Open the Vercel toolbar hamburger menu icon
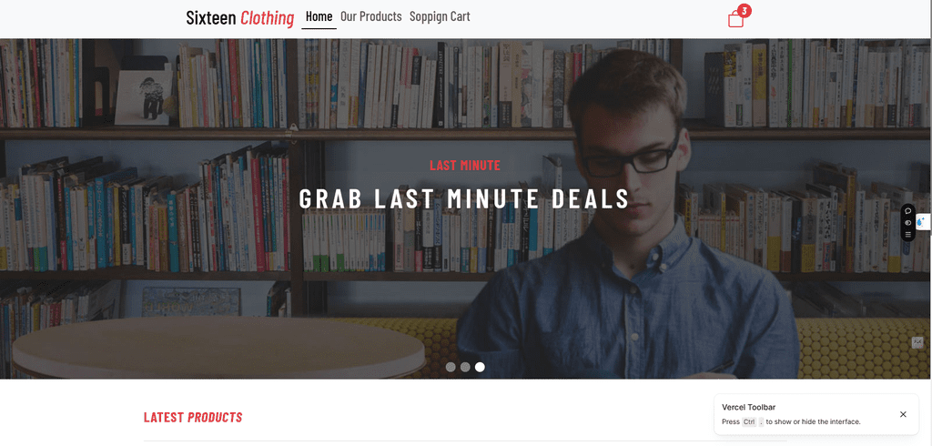932x446 pixels. click(x=908, y=235)
